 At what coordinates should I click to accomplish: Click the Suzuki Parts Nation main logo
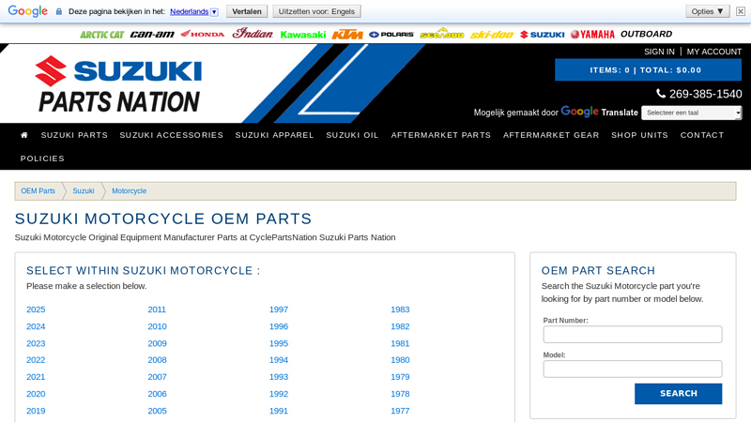(119, 83)
